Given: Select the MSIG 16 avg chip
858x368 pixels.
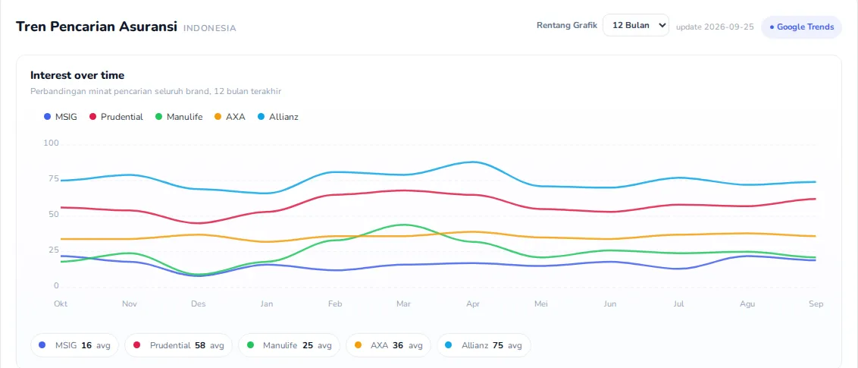Looking at the screenshot, I should pyautogui.click(x=74, y=345).
